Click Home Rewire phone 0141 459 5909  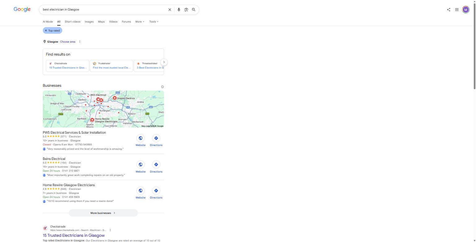[x=71, y=197]
